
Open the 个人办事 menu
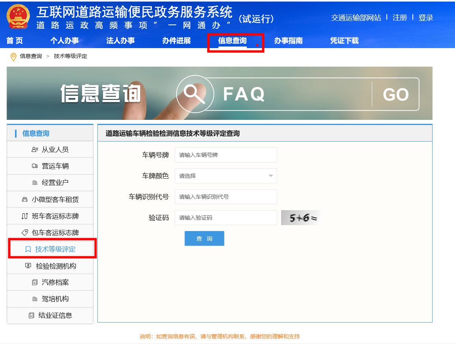tap(64, 41)
